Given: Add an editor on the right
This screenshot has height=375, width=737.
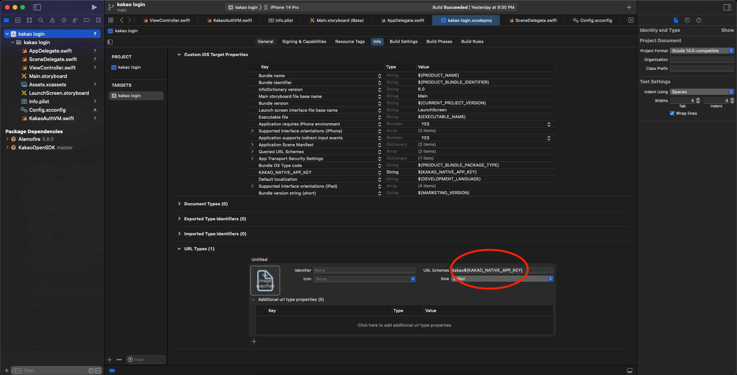Looking at the screenshot, I should (631, 20).
